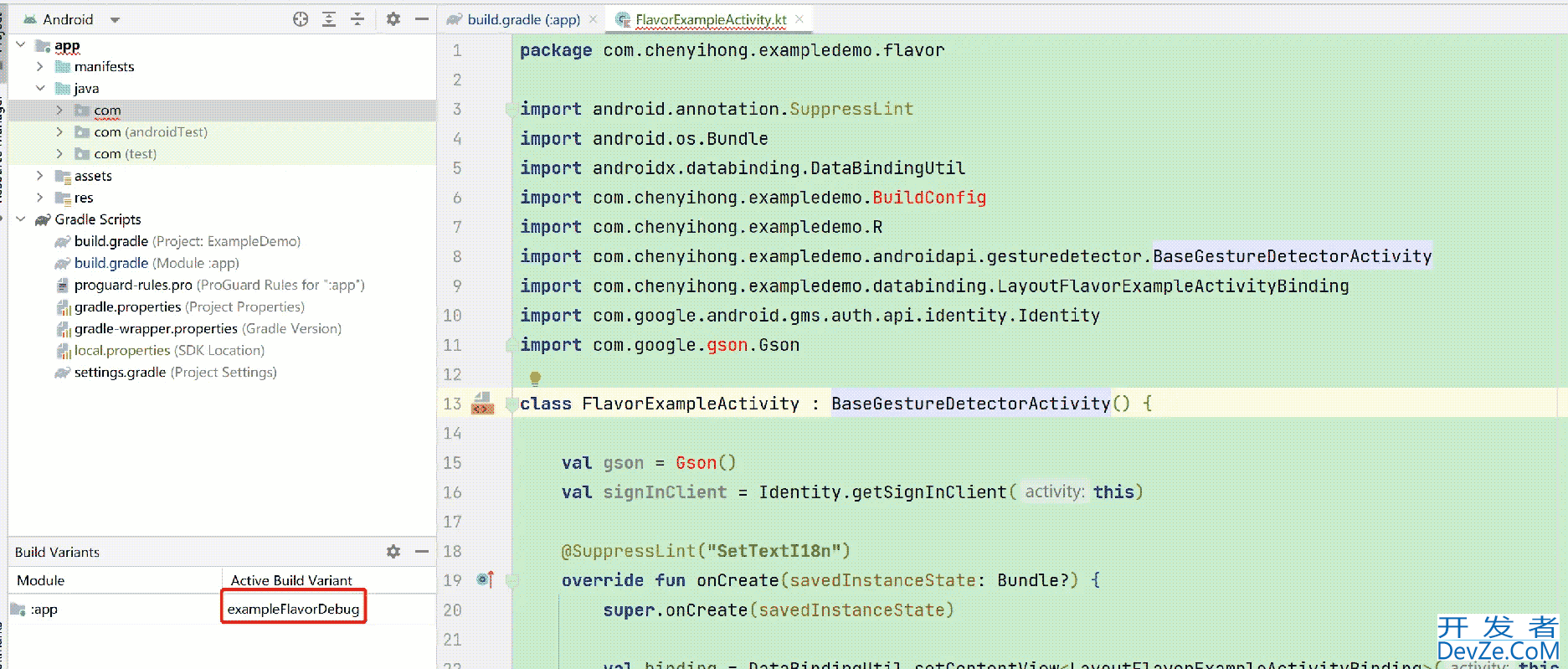The width and height of the screenshot is (1568, 669).
Task: Click the Module column header
Action: [x=115, y=580]
